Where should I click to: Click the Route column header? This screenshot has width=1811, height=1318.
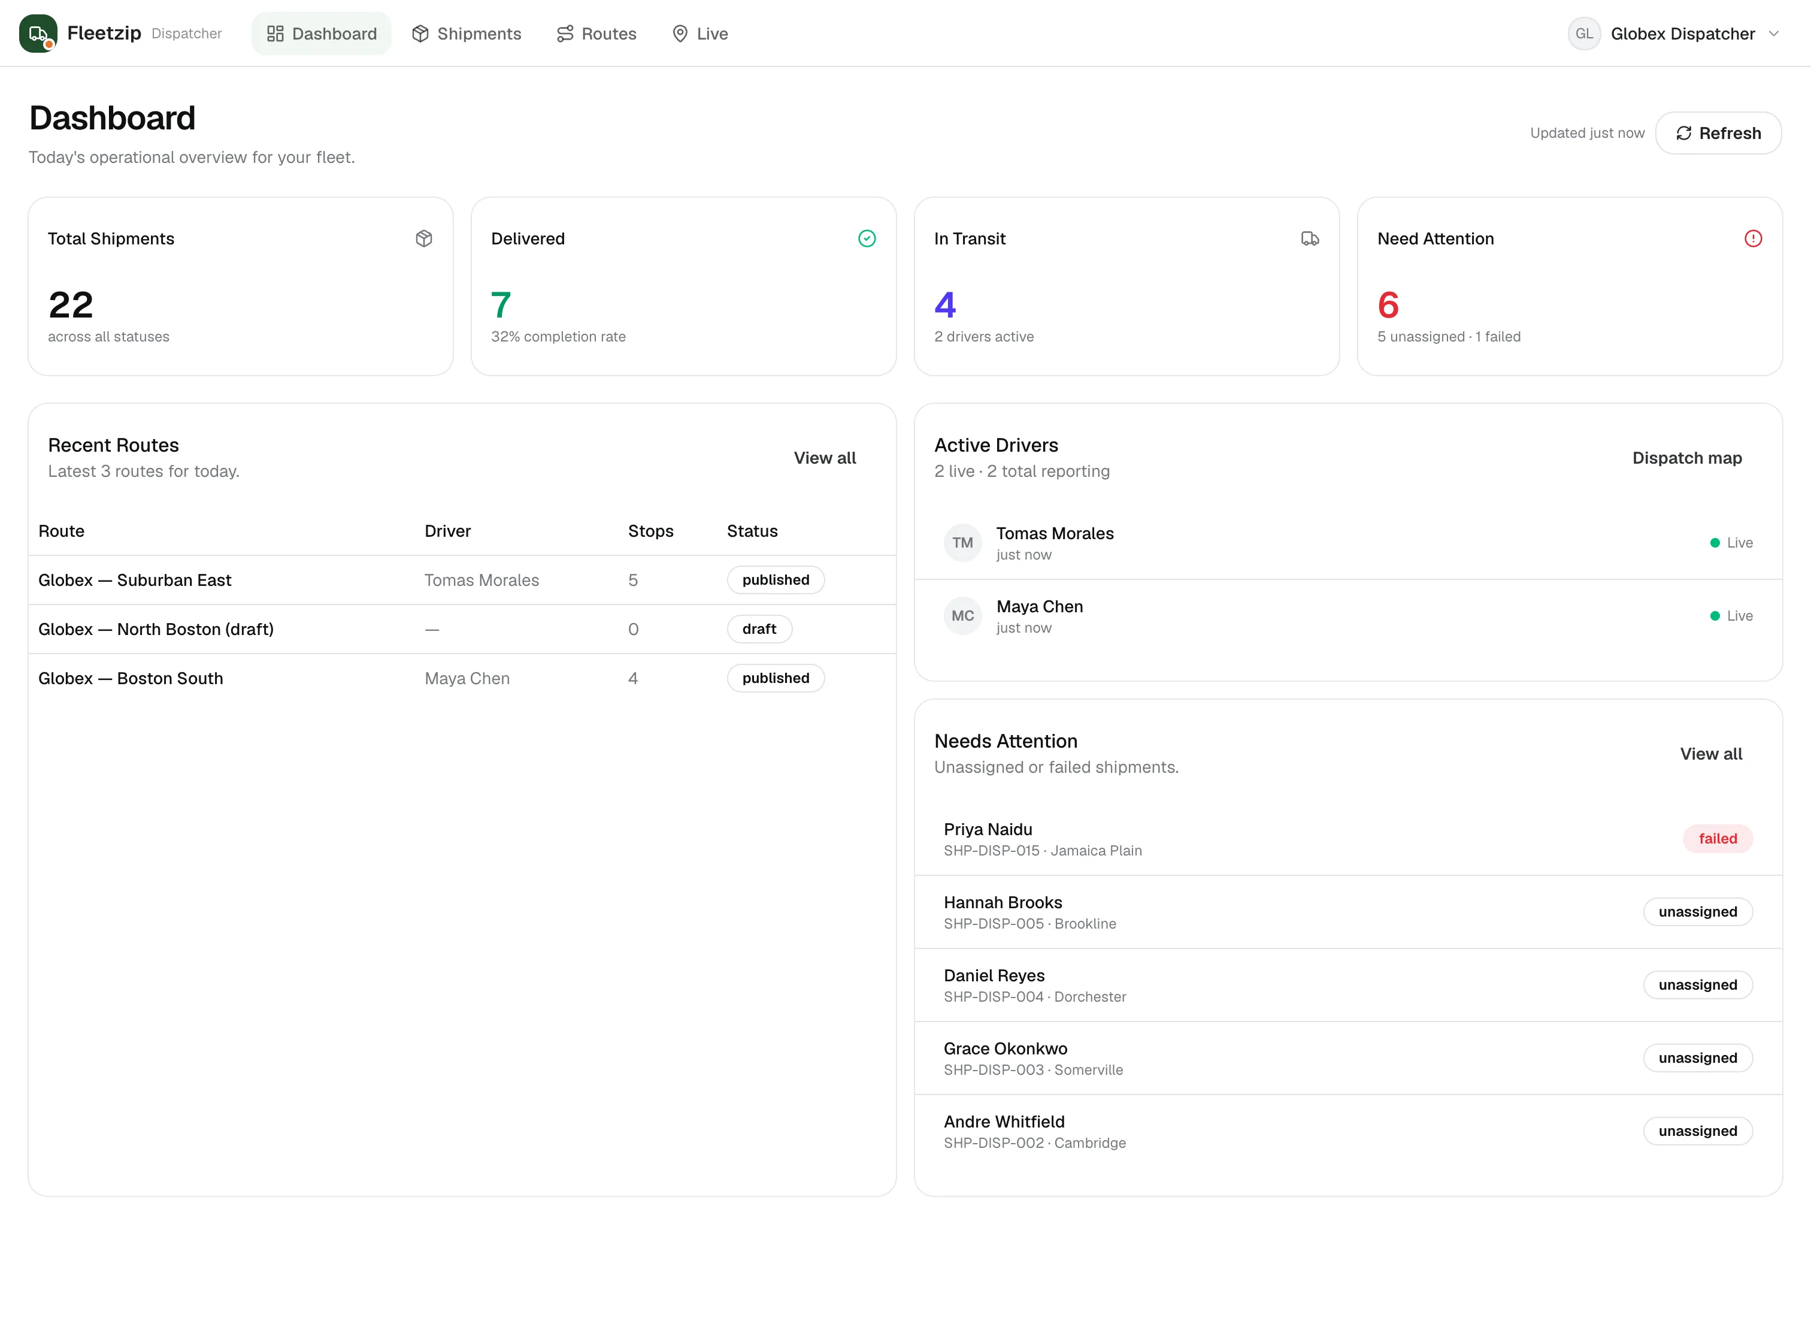pos(62,531)
